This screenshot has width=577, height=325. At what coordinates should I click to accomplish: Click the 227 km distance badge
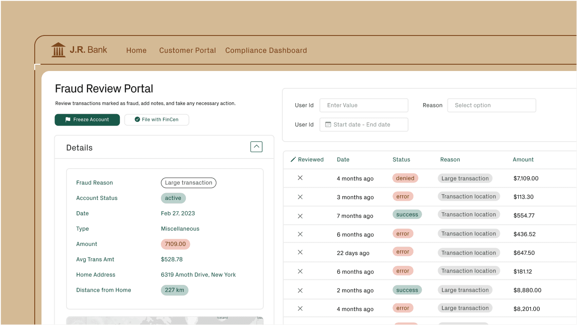tap(174, 290)
